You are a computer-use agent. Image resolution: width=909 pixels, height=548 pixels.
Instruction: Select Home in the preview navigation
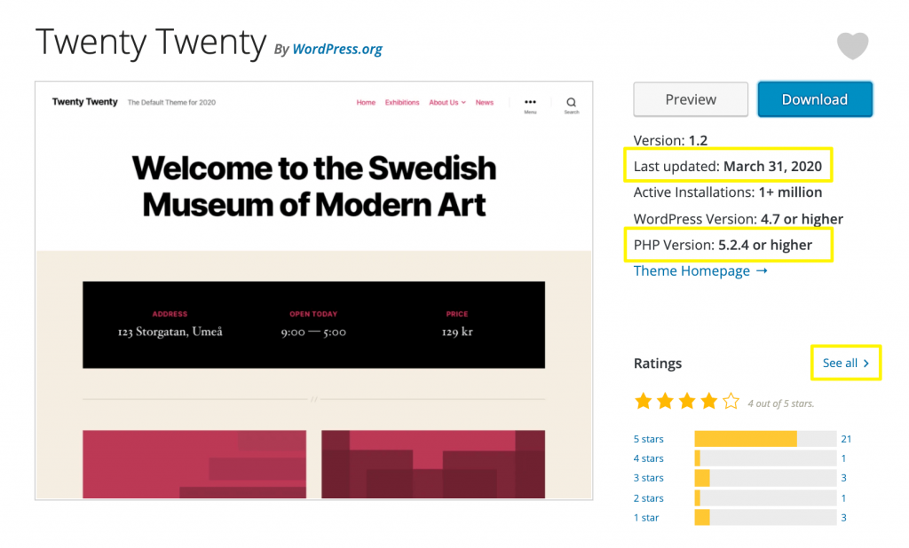tap(366, 102)
